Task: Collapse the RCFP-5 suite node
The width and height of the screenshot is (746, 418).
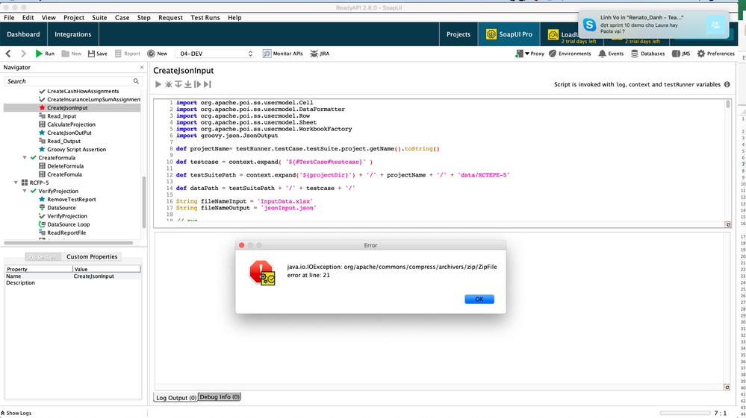Action: (16, 183)
